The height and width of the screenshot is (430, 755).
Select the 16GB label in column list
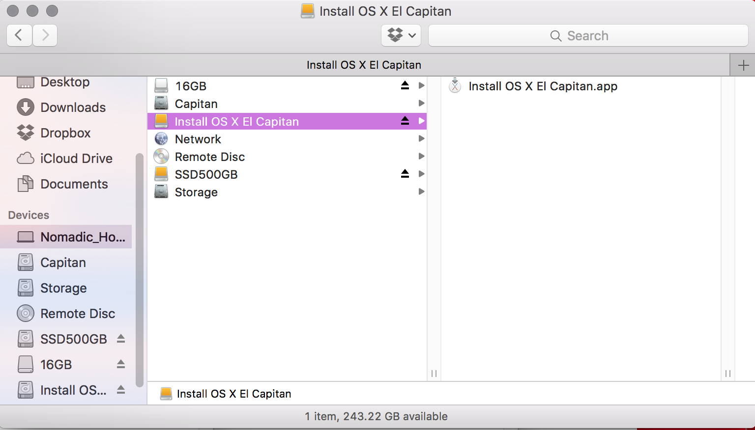tap(191, 86)
